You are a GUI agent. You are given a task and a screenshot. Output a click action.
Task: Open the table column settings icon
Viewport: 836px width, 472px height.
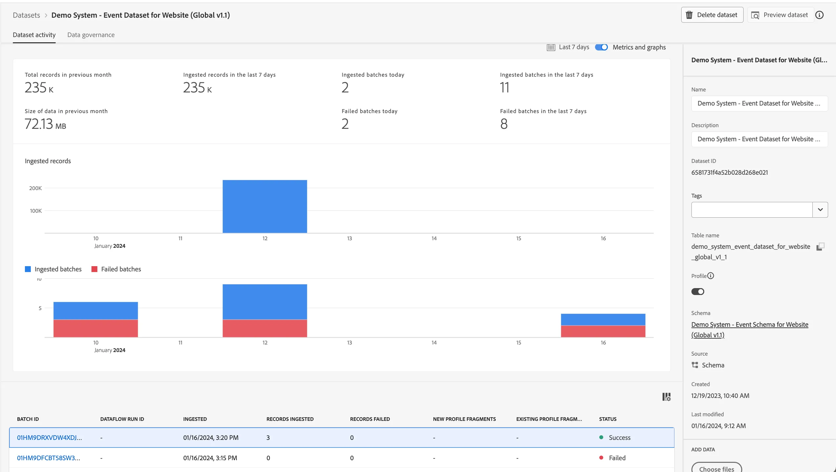click(667, 397)
